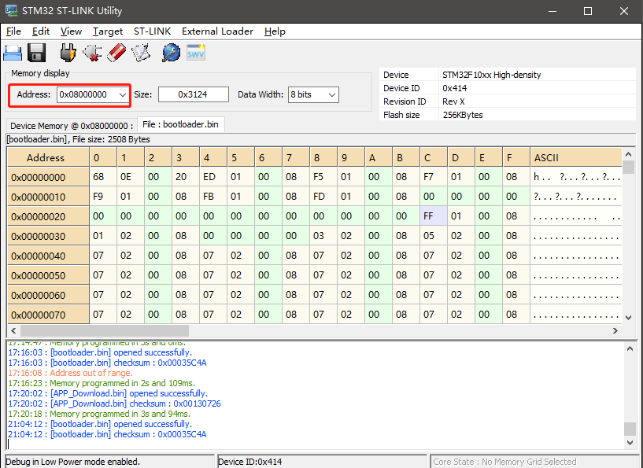Image resolution: width=643 pixels, height=468 pixels.
Task: Open the ST-LINK menu
Action: click(x=152, y=31)
